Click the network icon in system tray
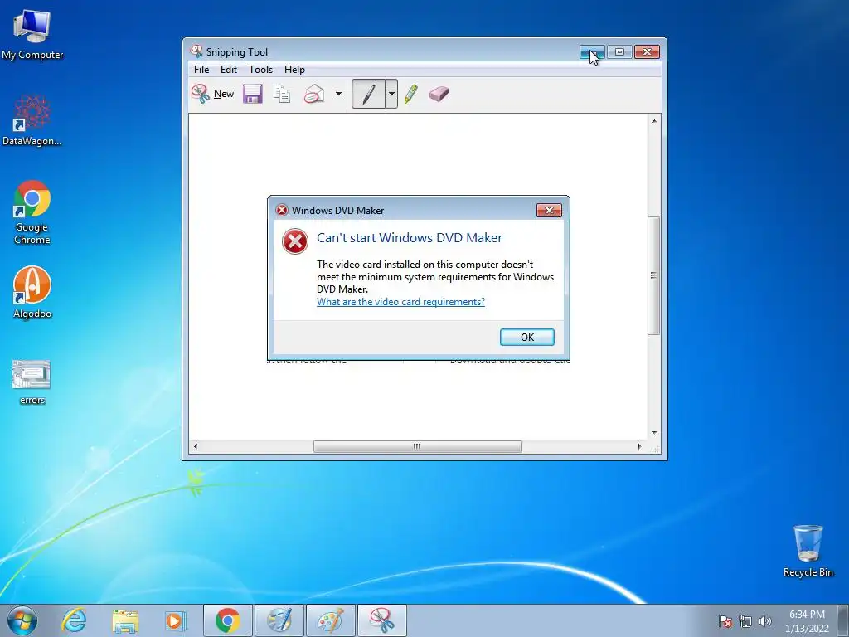 coord(745,621)
